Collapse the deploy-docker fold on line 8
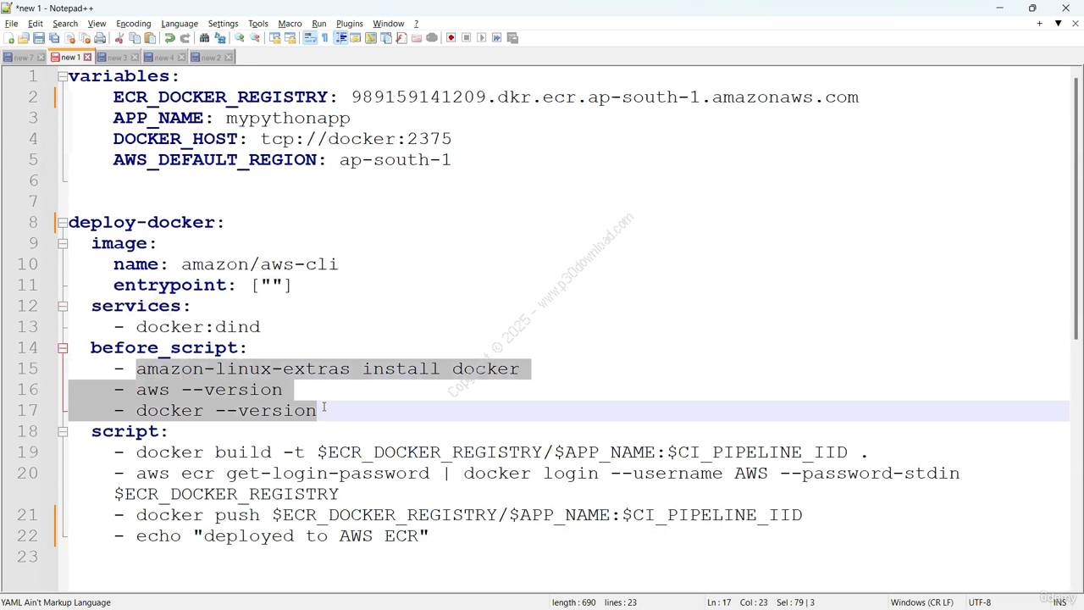The image size is (1084, 610). 63,222
